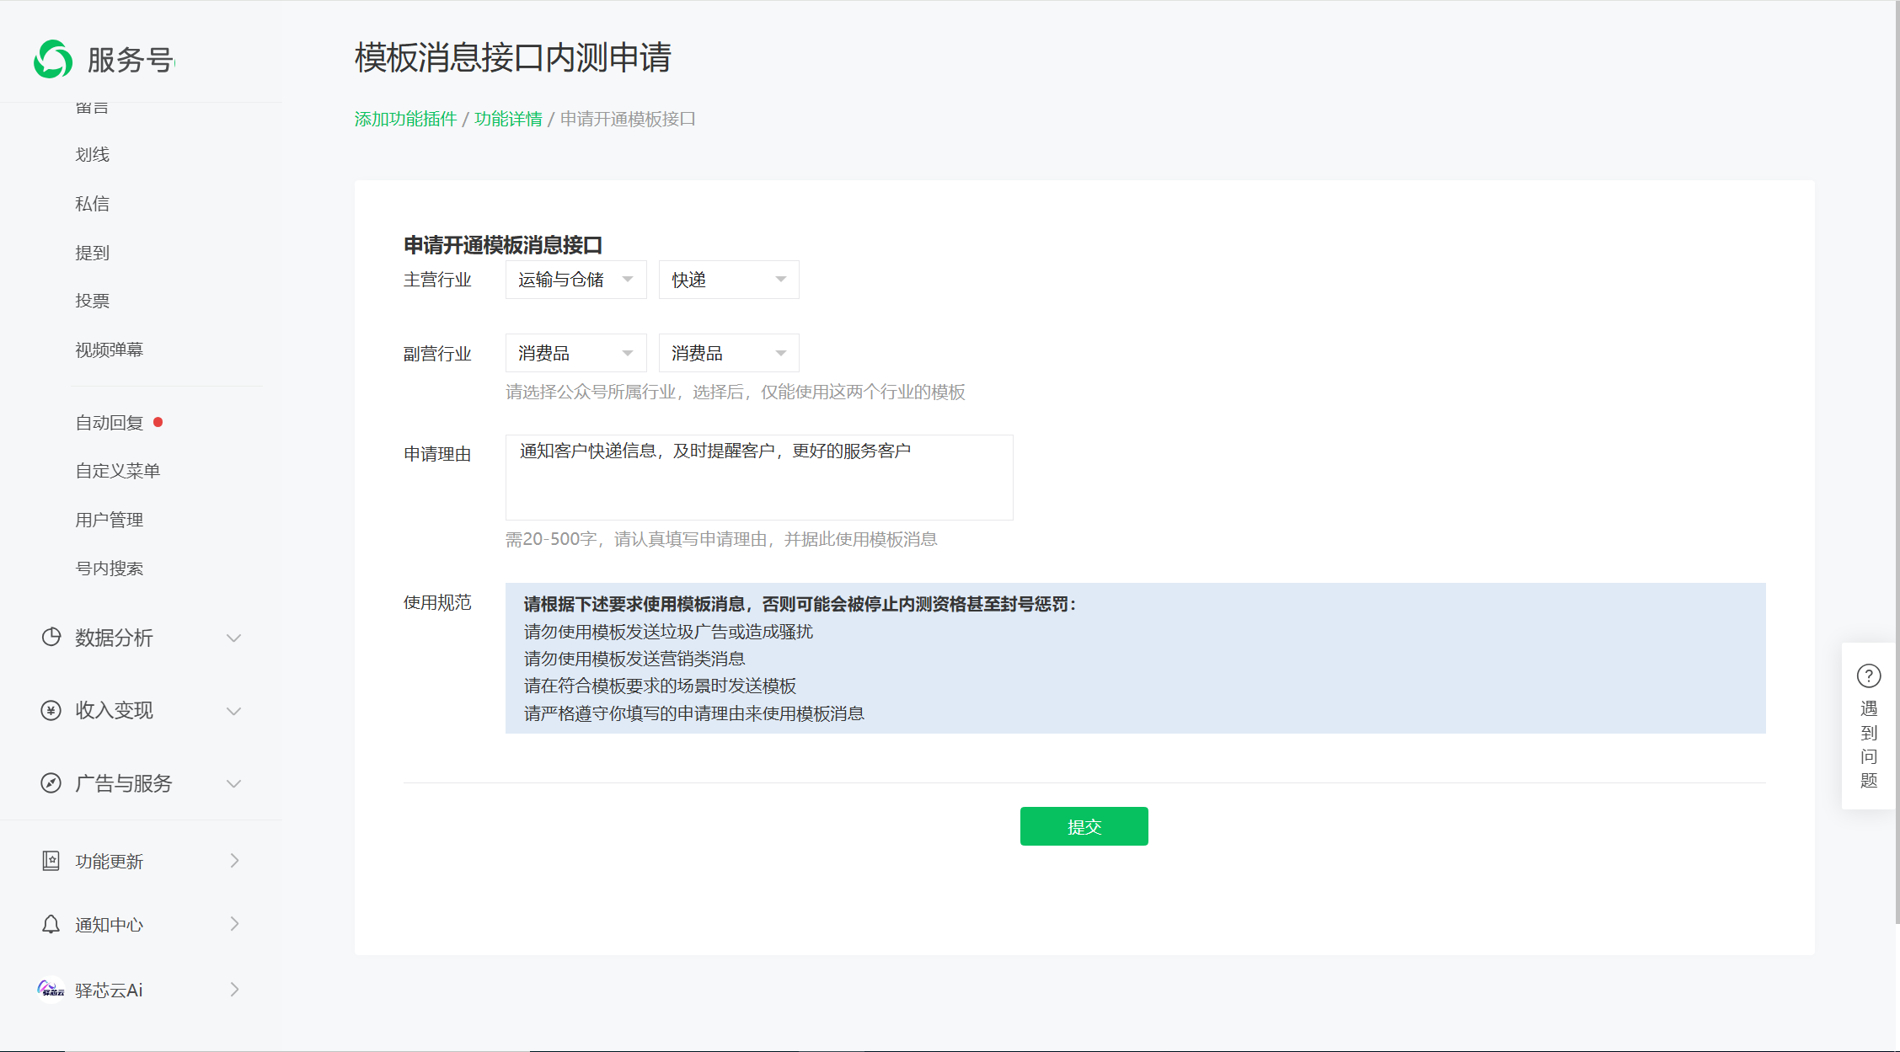Click the green WeChat service account logo

pyautogui.click(x=53, y=59)
